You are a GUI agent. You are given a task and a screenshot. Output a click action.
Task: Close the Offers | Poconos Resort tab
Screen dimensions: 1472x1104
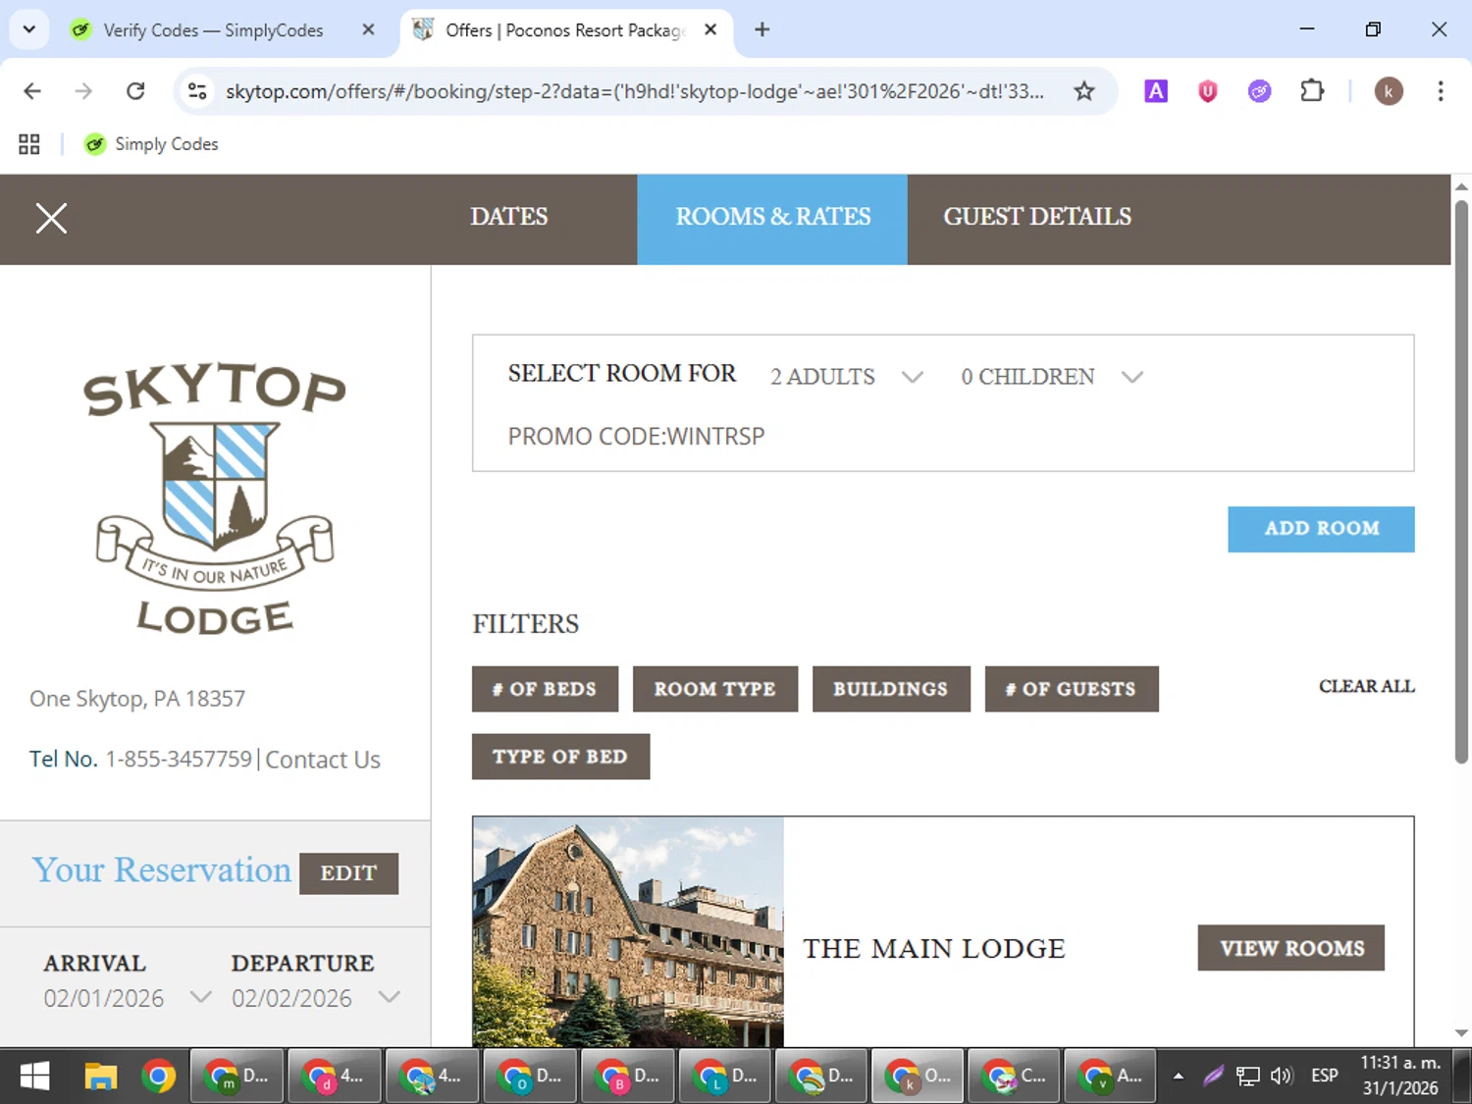[x=710, y=29]
